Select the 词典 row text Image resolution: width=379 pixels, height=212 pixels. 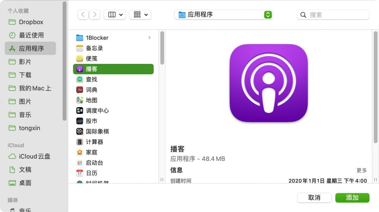point(92,90)
